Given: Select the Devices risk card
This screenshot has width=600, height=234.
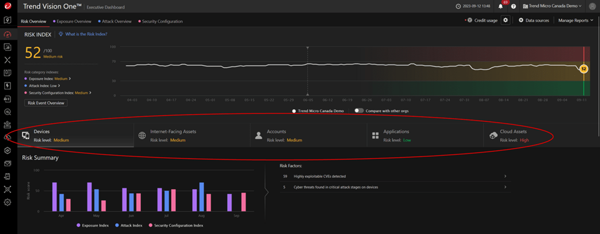Looking at the screenshot, I should point(76,135).
